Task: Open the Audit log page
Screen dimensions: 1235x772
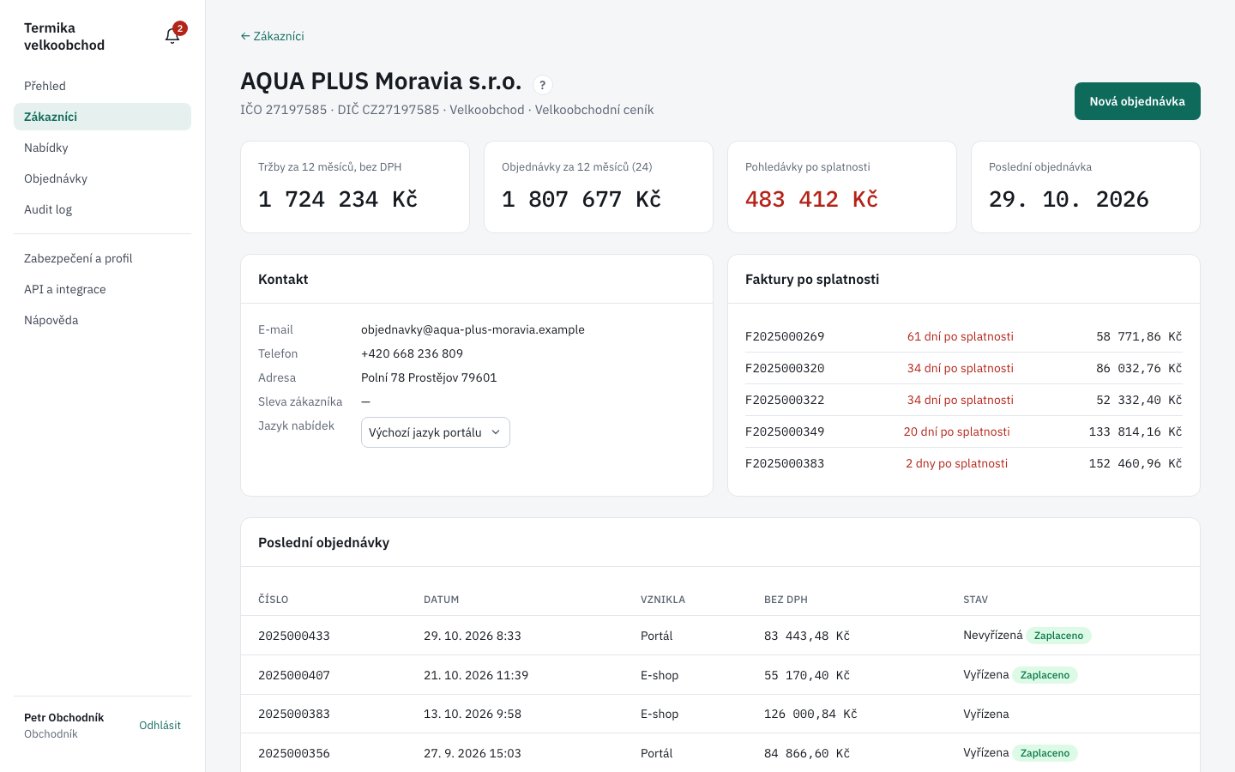Action: [x=102, y=209]
